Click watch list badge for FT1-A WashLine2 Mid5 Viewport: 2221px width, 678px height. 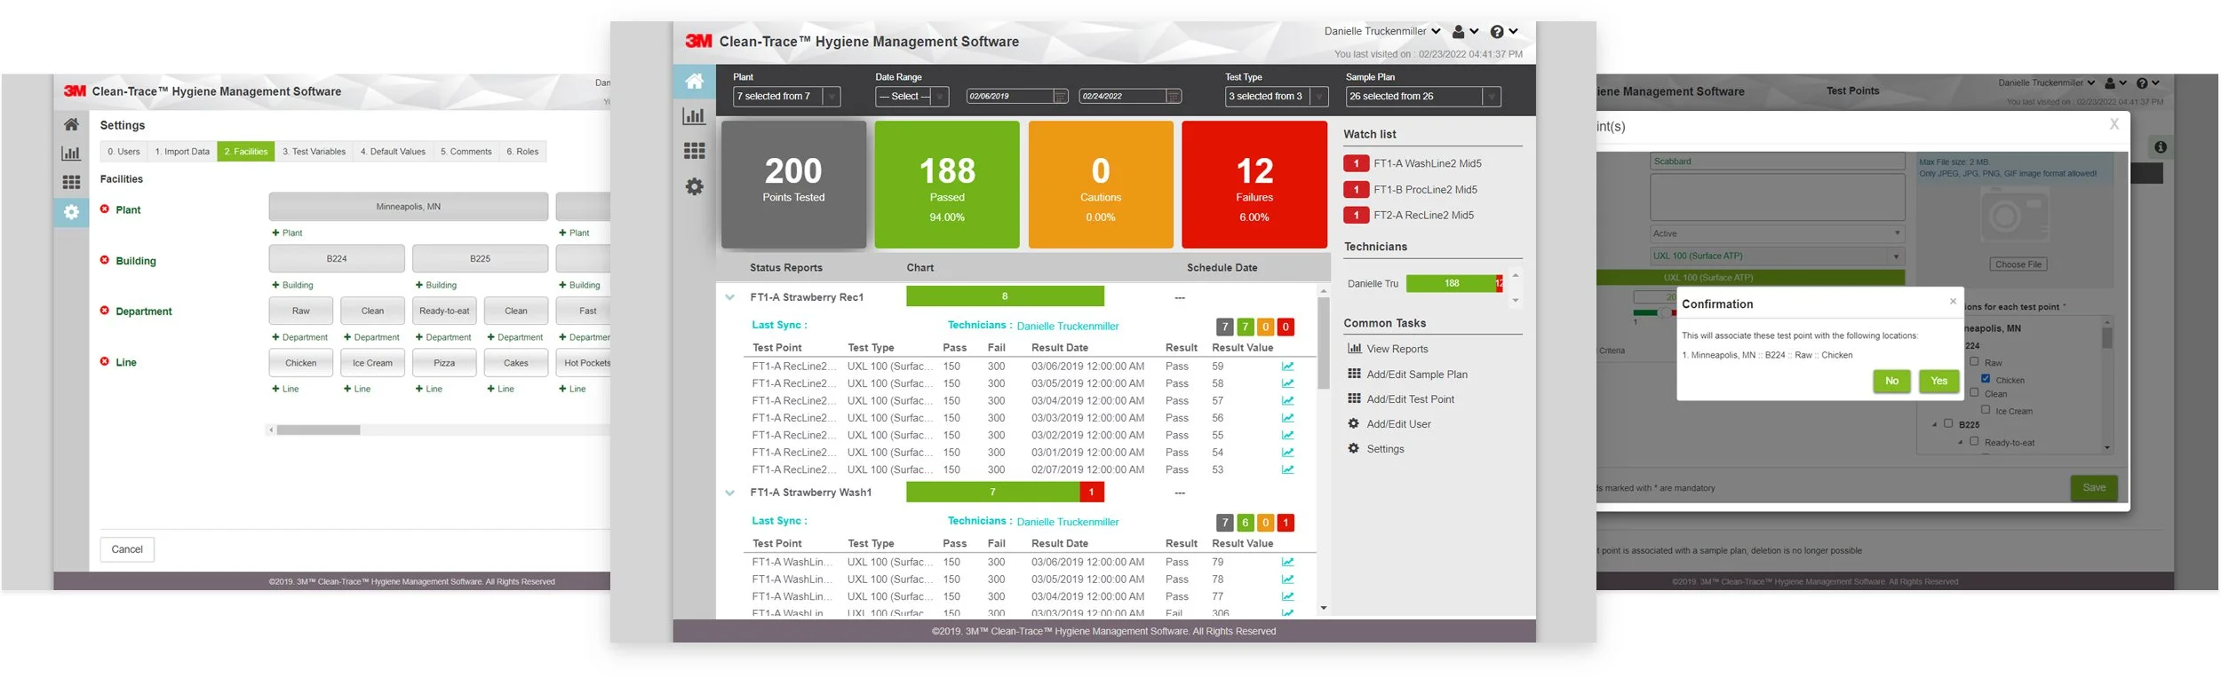pyautogui.click(x=1356, y=163)
